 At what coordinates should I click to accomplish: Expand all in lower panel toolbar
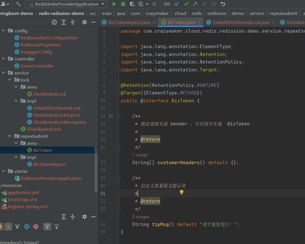pyautogui.click(x=64, y=217)
